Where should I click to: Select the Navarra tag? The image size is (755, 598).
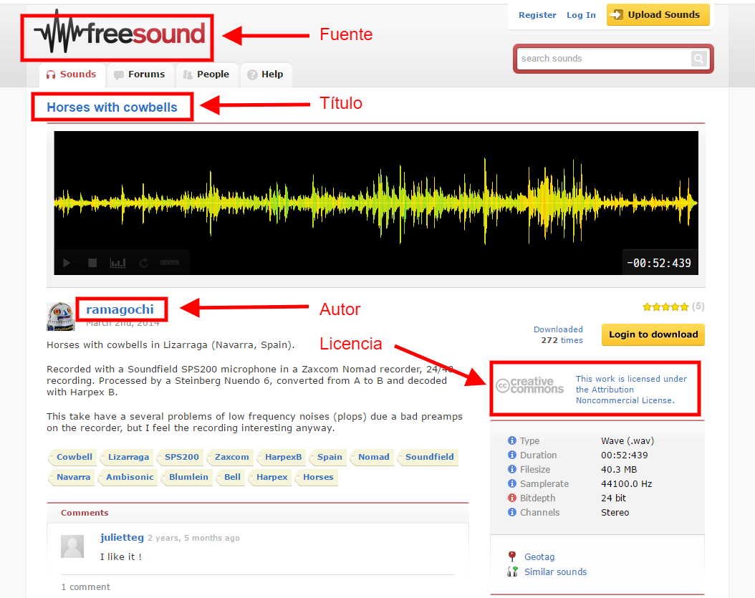72,477
